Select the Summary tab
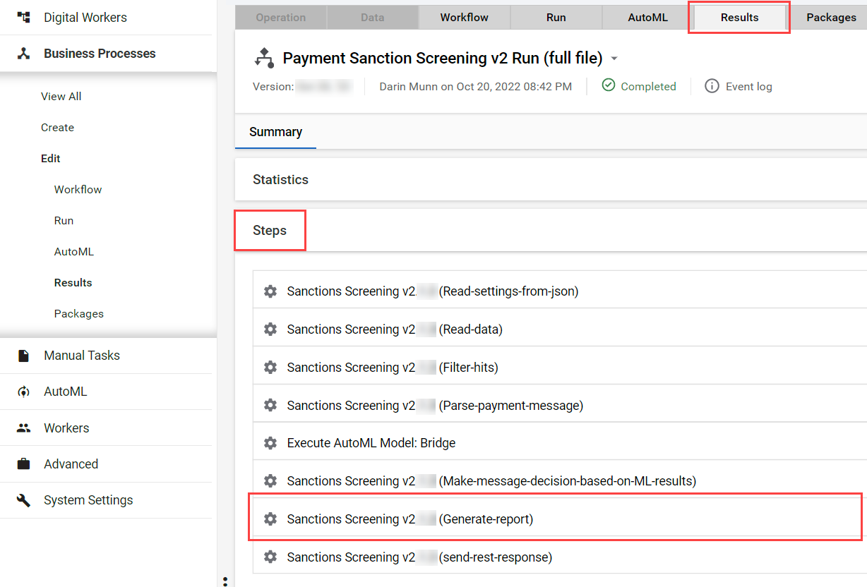The width and height of the screenshot is (867, 587). [x=275, y=132]
